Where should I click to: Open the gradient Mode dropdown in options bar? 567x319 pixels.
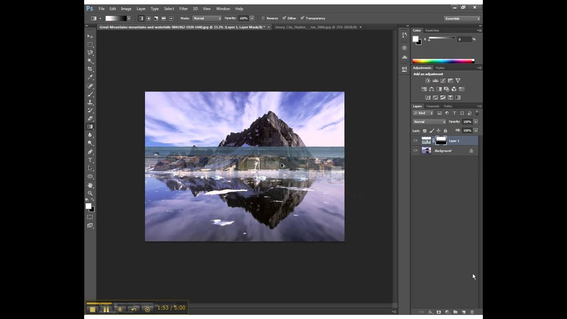click(x=207, y=18)
